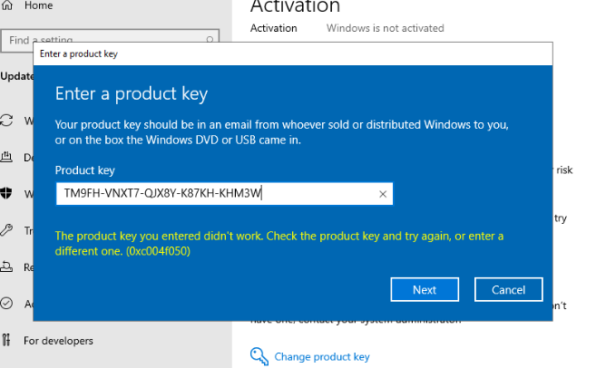Image resolution: width=596 pixels, height=368 pixels.
Task: Go to Home in Settings sidebar
Action: coord(26,5)
